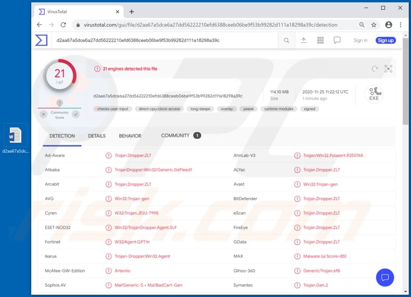
Task: Vote negative with the X community icon
Action: tap(44, 114)
